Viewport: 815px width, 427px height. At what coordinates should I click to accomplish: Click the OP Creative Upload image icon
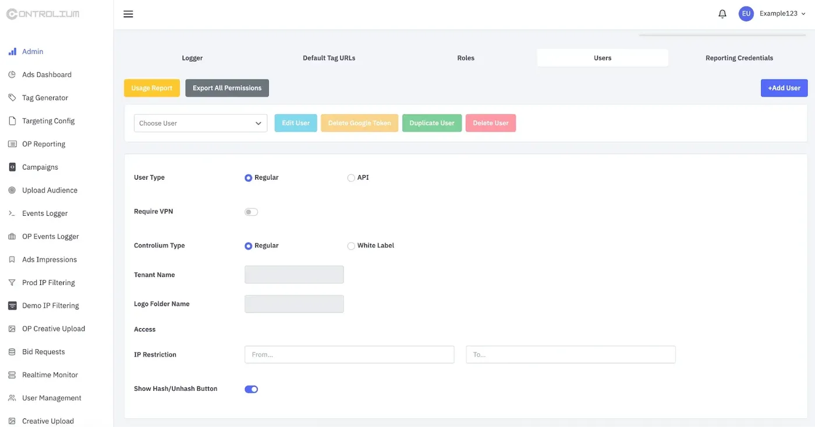[x=12, y=329]
